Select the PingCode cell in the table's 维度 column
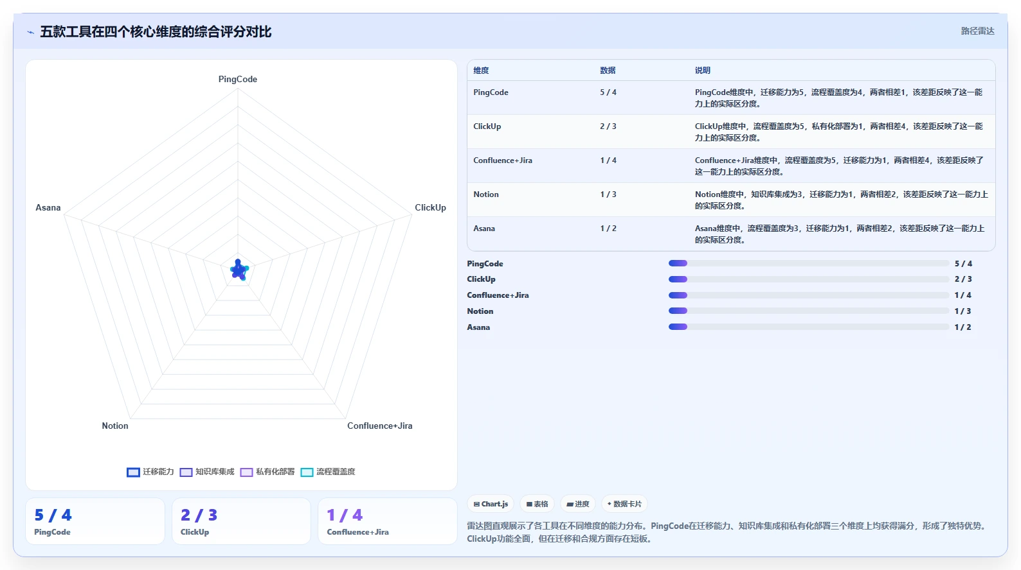Image resolution: width=1021 pixels, height=570 pixels. [491, 92]
